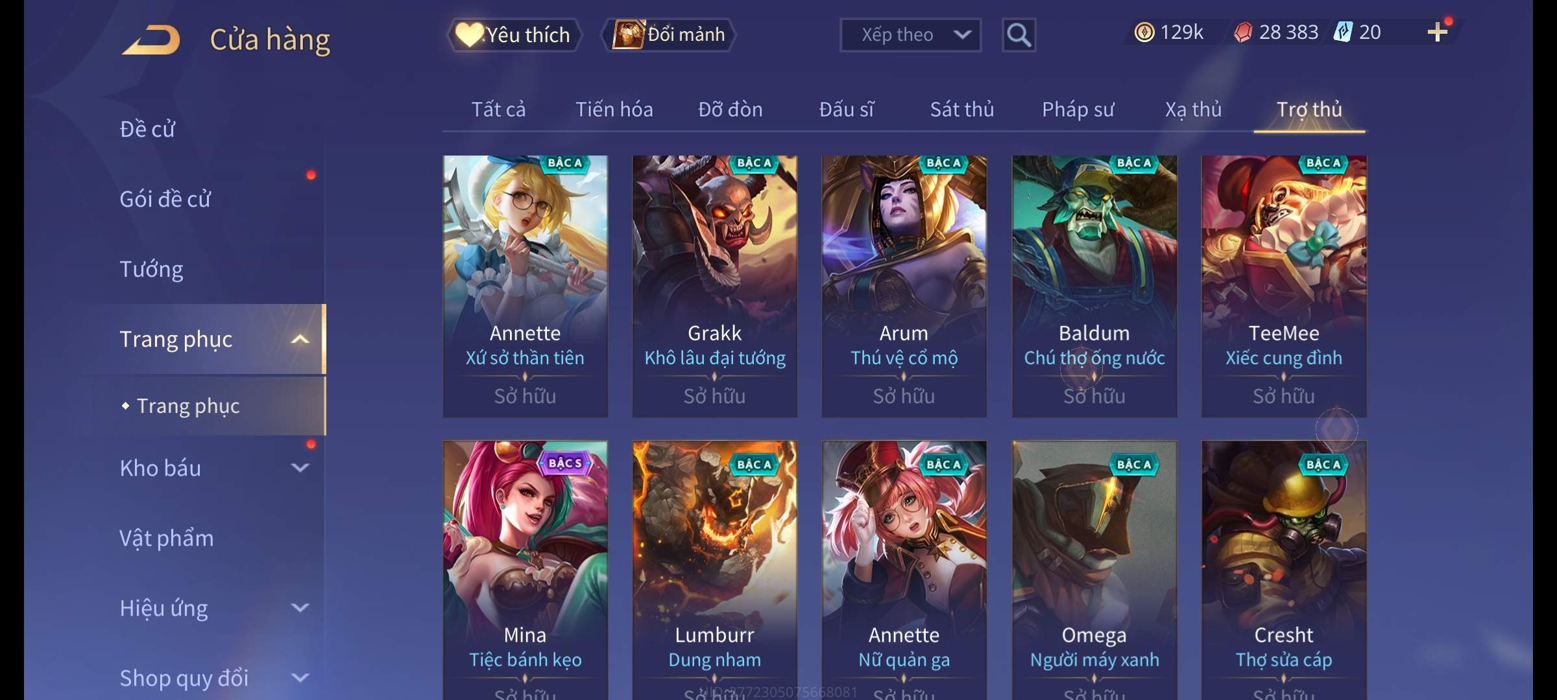
Task: Switch to the Pháp sư tab
Action: click(x=1078, y=110)
